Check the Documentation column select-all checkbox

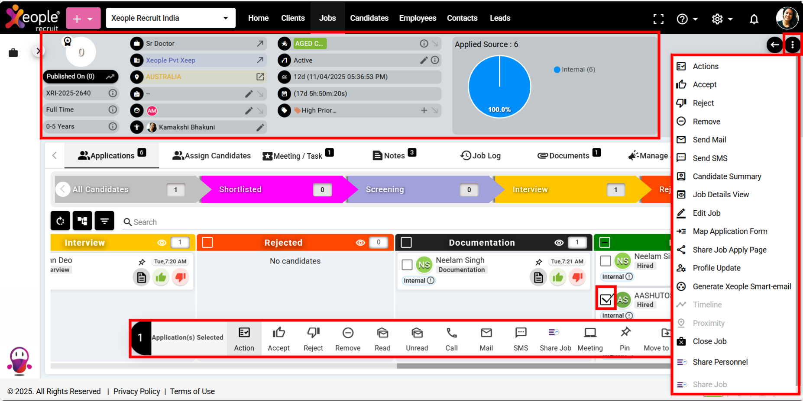(x=406, y=242)
